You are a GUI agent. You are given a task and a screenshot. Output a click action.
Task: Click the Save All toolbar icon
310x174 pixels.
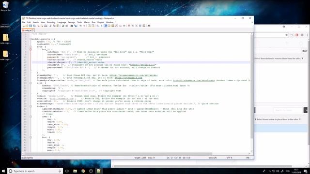pos(34,26)
